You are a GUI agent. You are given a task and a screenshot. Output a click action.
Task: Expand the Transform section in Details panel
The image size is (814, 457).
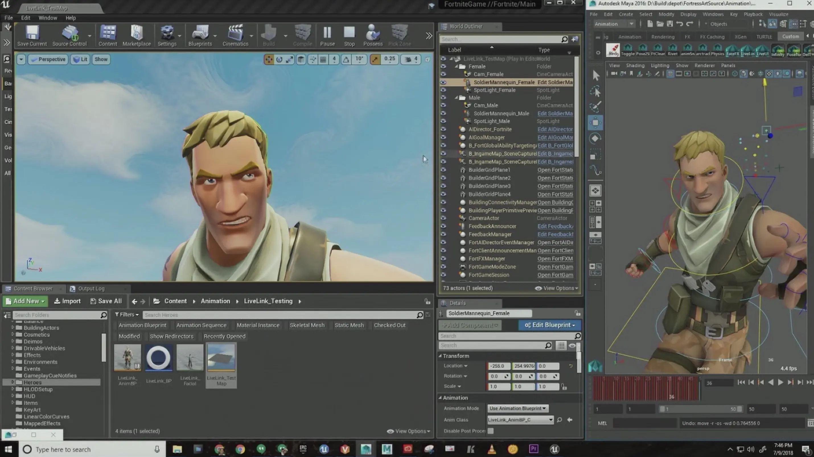(441, 356)
